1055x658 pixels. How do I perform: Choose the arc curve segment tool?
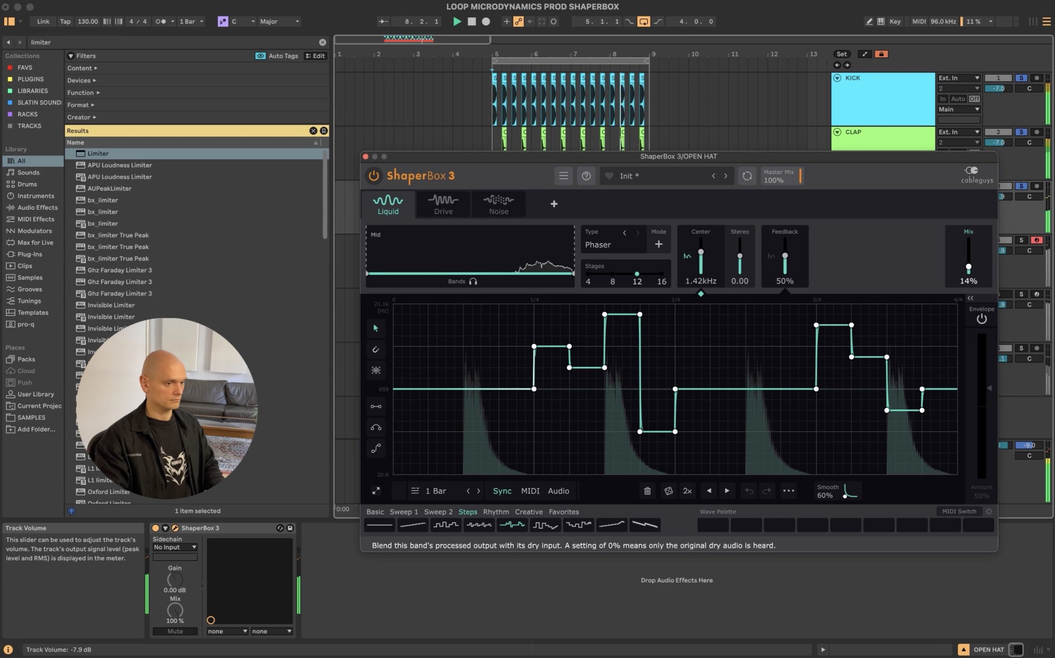[376, 428]
